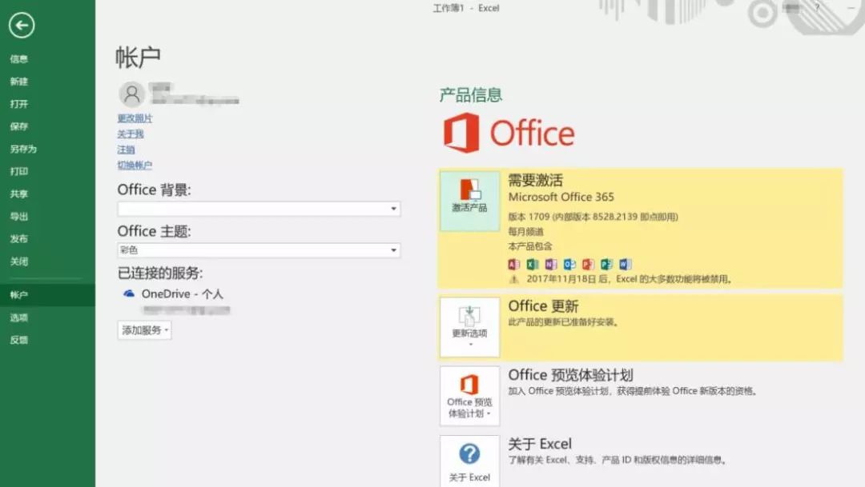
Task: Select Close (关闭) in the sidebar
Action: (x=18, y=261)
